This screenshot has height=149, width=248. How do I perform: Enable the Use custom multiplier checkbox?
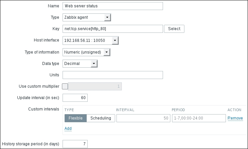(65, 86)
